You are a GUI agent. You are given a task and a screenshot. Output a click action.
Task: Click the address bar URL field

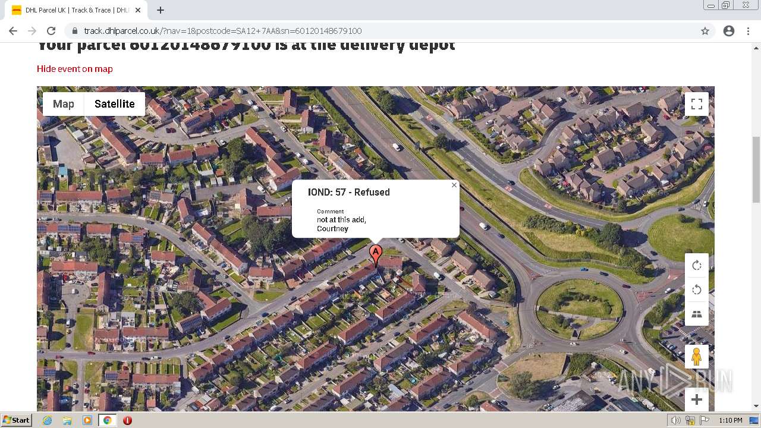pyautogui.click(x=380, y=31)
